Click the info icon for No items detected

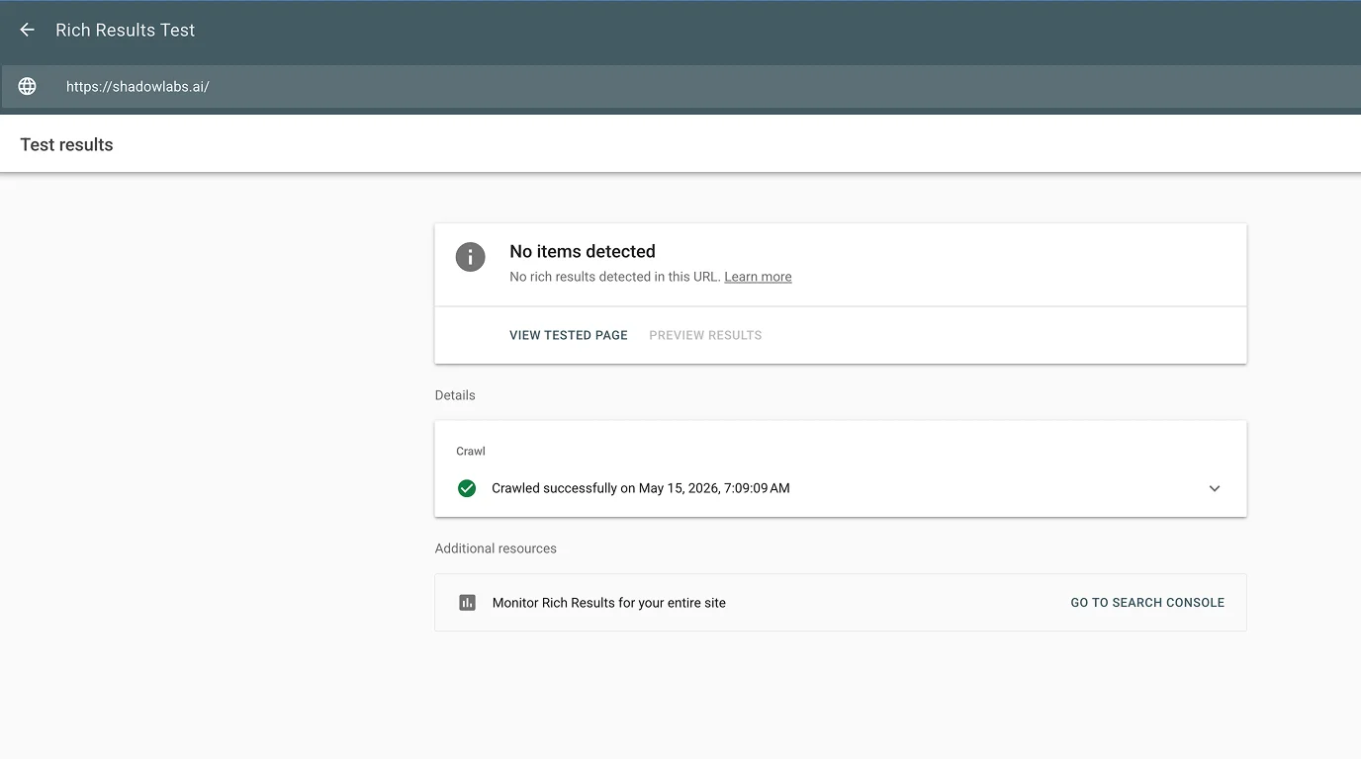tap(470, 257)
